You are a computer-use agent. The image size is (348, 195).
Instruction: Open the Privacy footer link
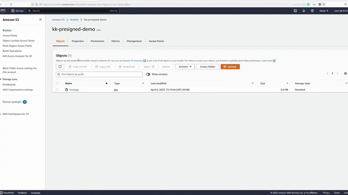click(326, 193)
